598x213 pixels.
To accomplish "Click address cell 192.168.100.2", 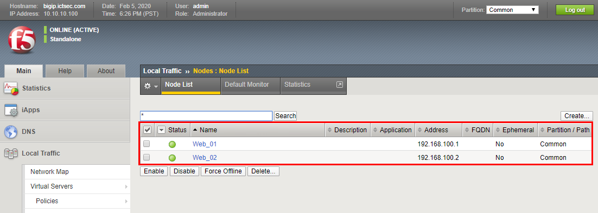I will pos(438,157).
